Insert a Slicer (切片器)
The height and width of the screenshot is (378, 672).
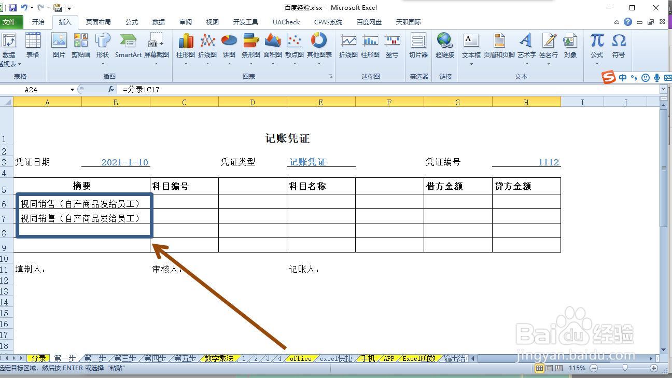pyautogui.click(x=418, y=46)
